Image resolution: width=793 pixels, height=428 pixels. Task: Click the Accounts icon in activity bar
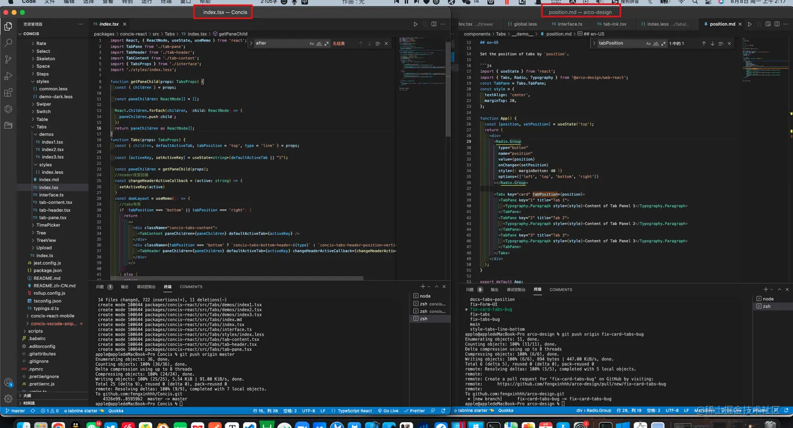click(x=8, y=382)
